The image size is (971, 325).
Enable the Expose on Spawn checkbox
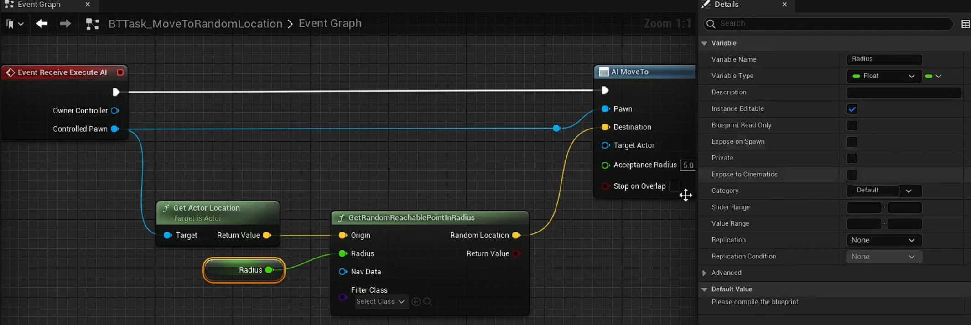[x=852, y=142]
